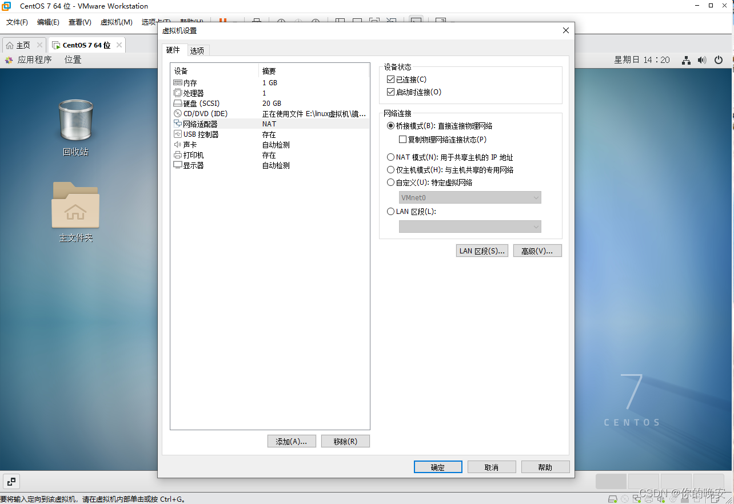Select NAT 模式(N) radio button
Viewport: 734px width, 504px height.
point(391,157)
